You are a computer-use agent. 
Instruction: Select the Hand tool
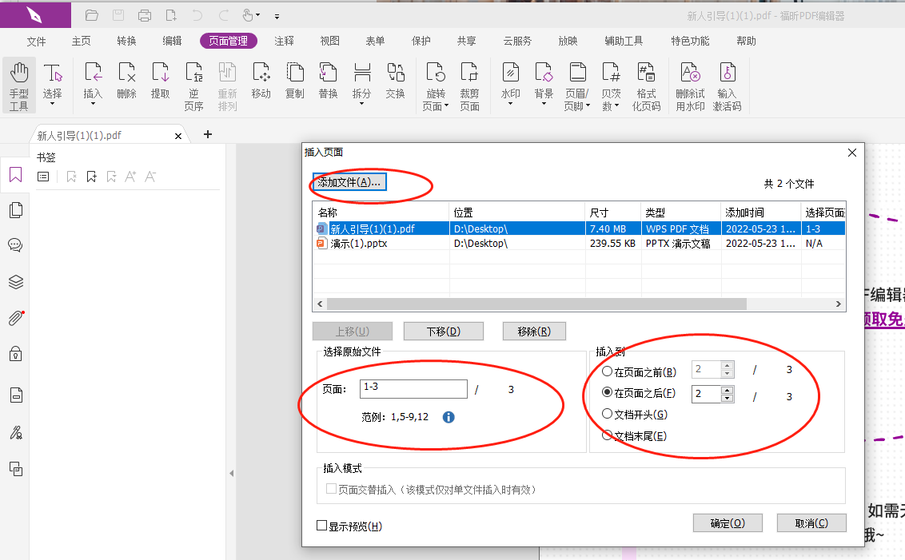pyautogui.click(x=19, y=86)
